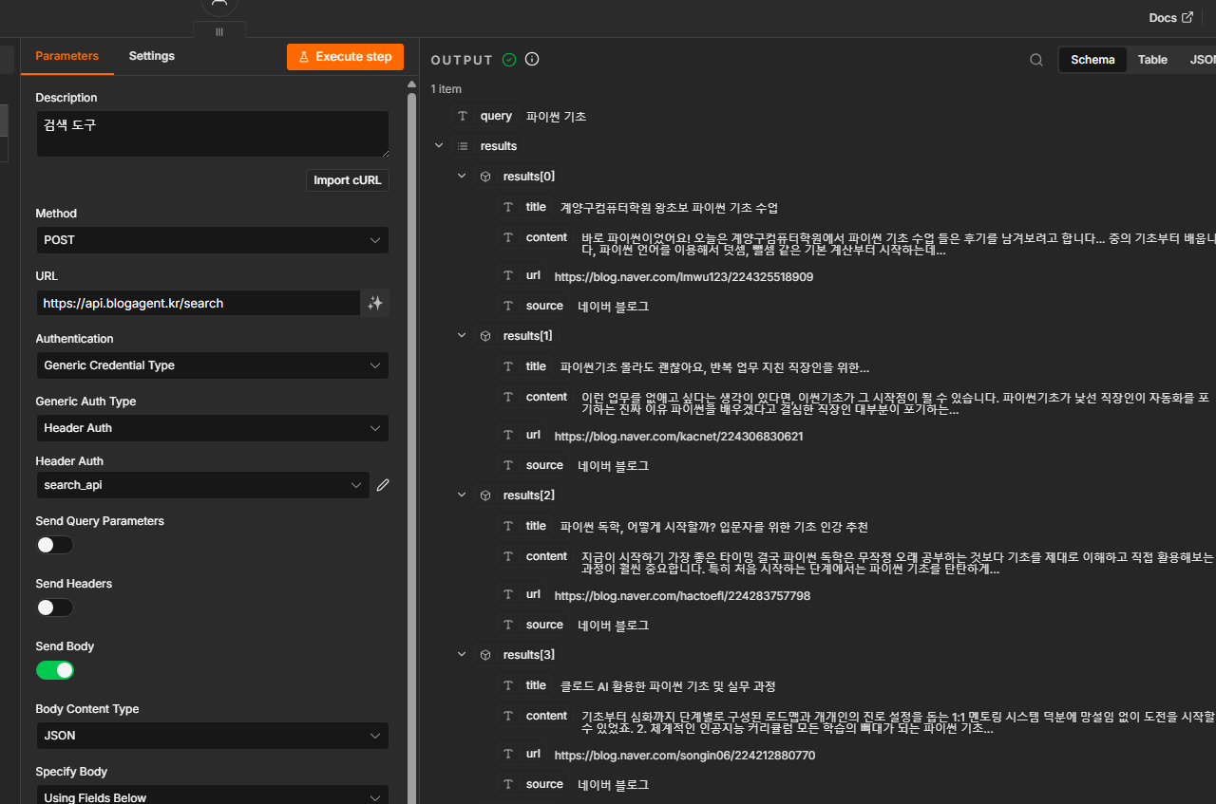Collapse the results[0] item
1216x804 pixels.
(x=462, y=177)
